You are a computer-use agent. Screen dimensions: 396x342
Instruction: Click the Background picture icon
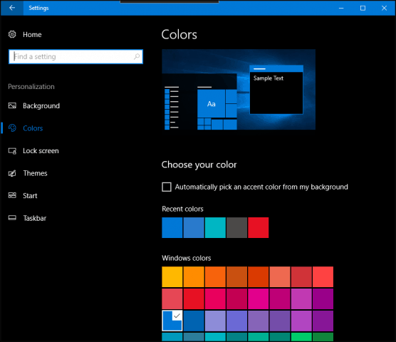(12, 105)
